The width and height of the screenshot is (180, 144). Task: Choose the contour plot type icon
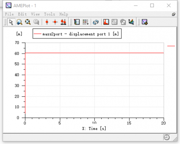pyautogui.click(x=115, y=22)
